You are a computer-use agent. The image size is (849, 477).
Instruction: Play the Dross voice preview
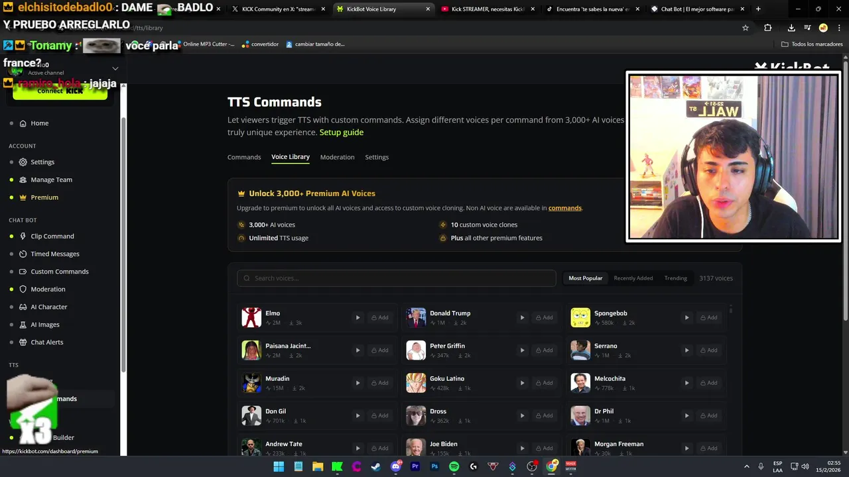(522, 415)
